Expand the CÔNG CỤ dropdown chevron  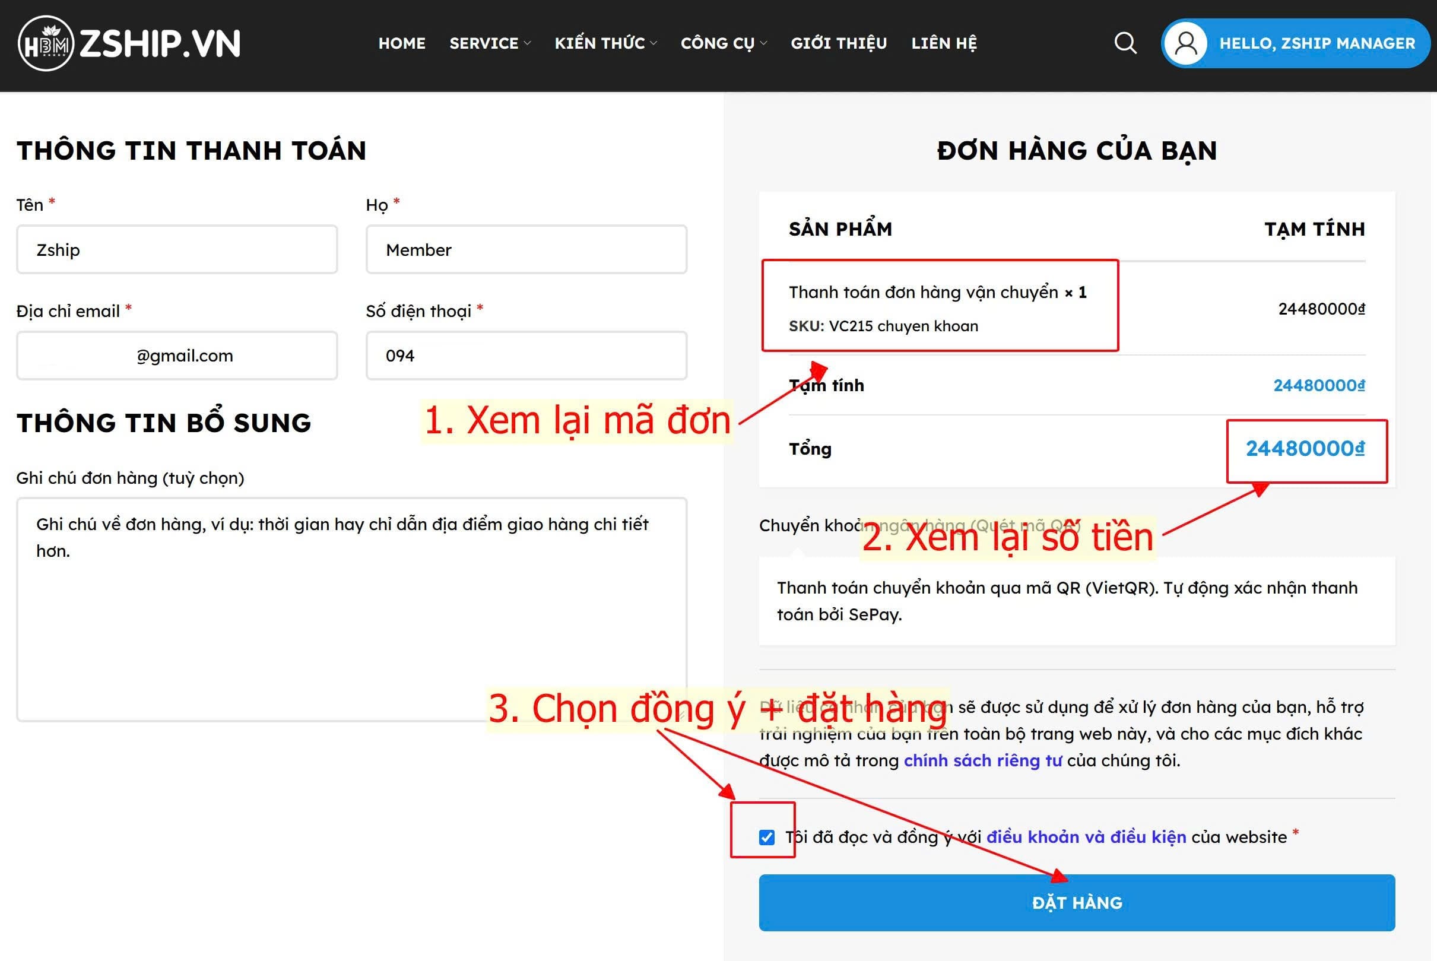pos(763,43)
